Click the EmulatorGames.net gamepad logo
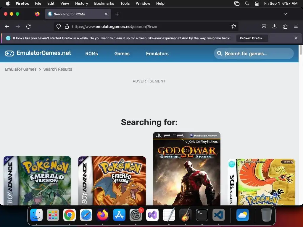This screenshot has height=227, width=303. click(9, 53)
